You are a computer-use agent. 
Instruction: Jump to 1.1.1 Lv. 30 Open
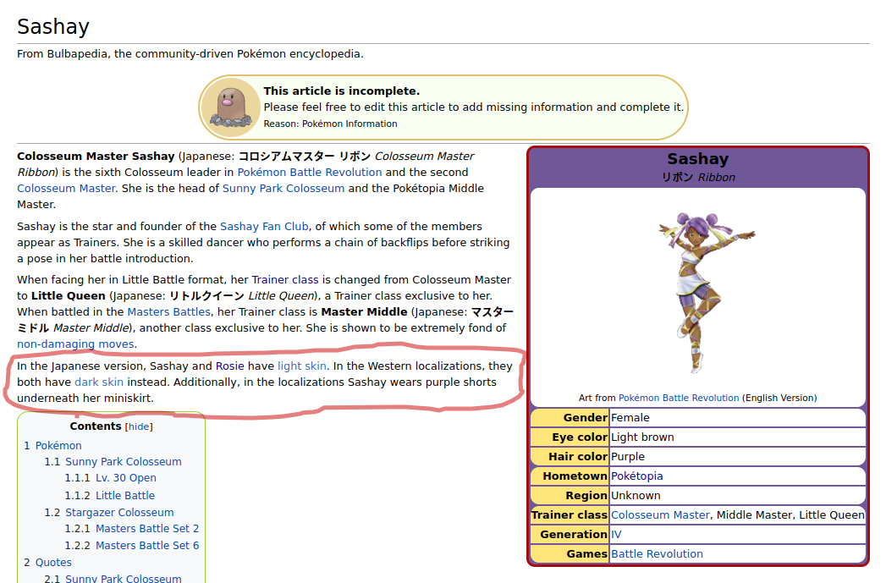coord(110,478)
